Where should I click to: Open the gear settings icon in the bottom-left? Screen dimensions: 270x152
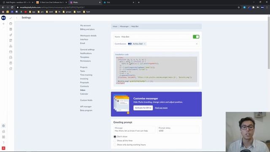click(3, 126)
